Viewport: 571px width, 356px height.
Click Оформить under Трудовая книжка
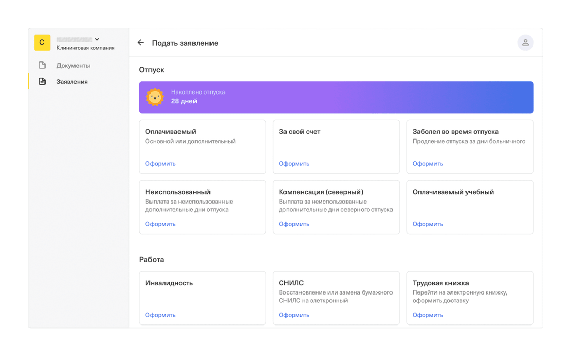pyautogui.click(x=428, y=315)
